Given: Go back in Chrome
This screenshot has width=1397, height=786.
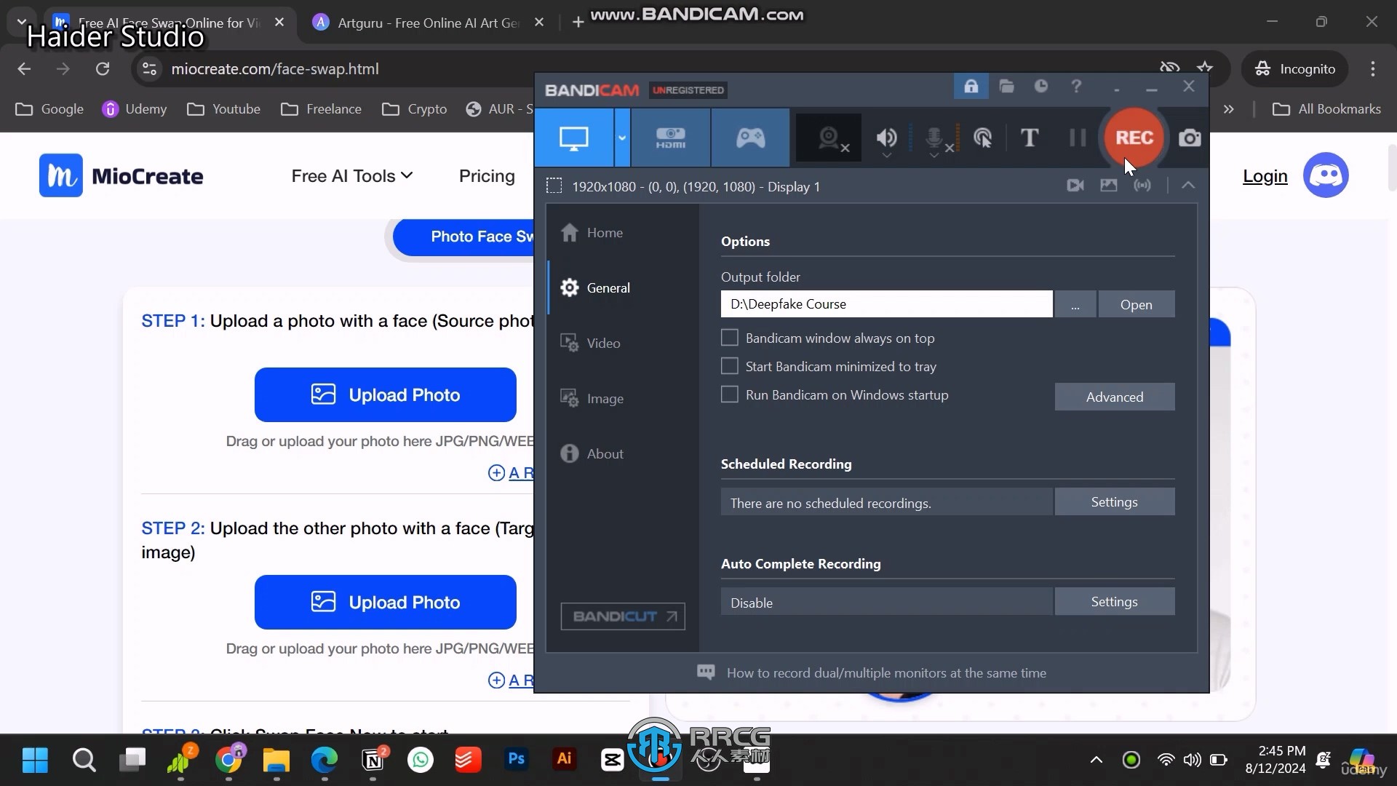Looking at the screenshot, I should tap(24, 68).
